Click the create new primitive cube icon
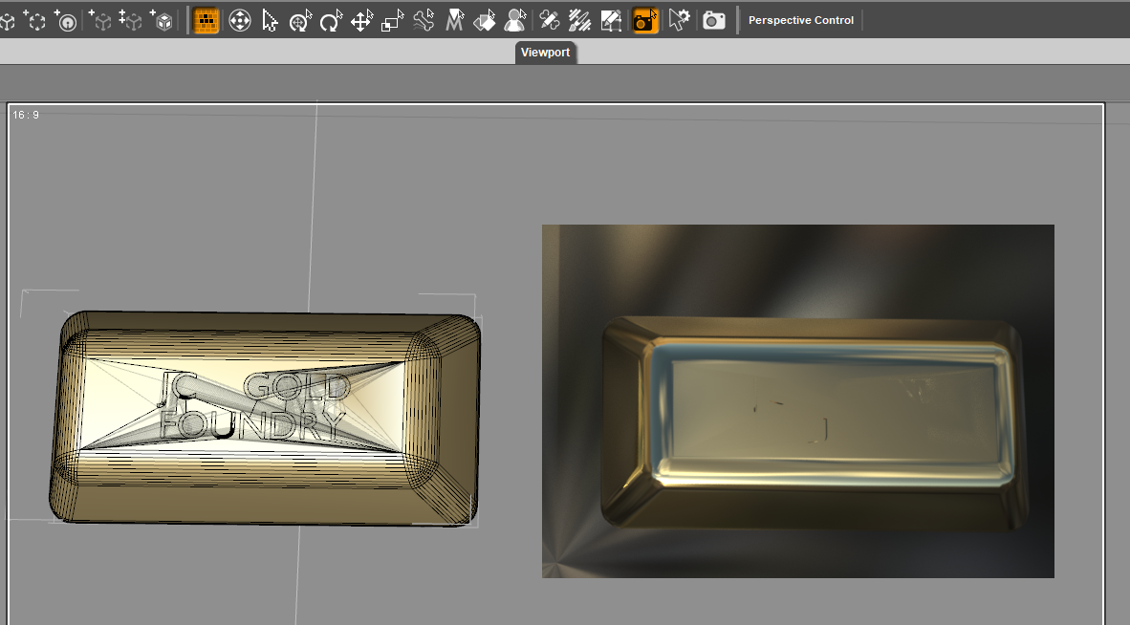The width and height of the screenshot is (1130, 625). (7, 21)
